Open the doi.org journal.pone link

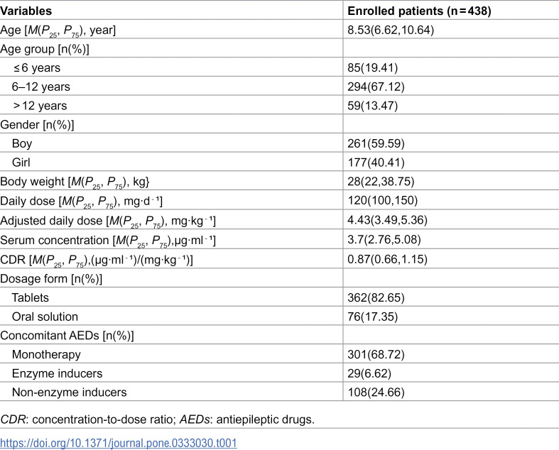tap(119, 443)
